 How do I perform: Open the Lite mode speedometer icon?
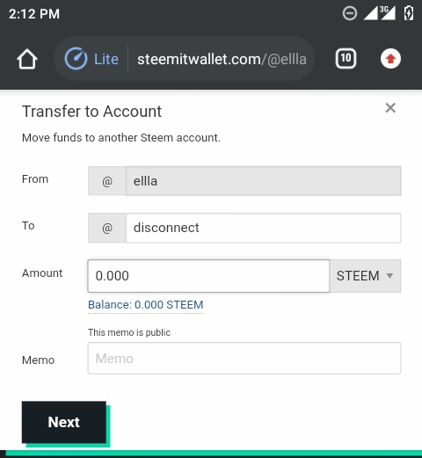(76, 59)
